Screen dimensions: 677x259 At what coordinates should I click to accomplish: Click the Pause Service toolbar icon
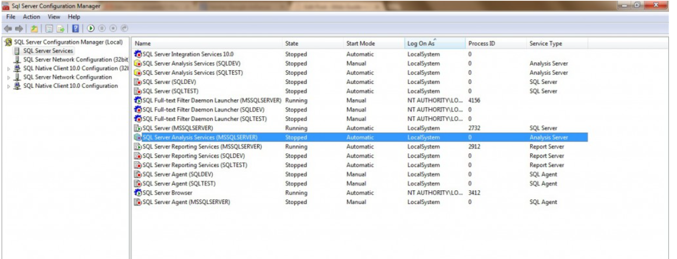(102, 28)
